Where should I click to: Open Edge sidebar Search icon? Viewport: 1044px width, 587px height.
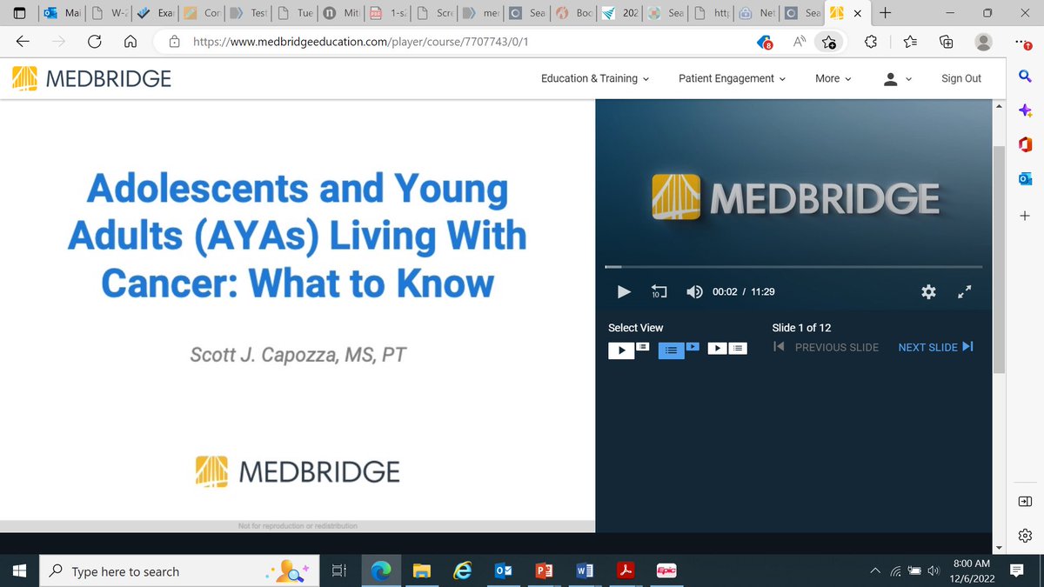[x=1025, y=78]
